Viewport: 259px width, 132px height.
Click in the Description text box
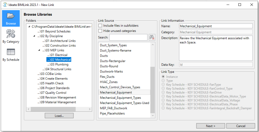pyautogui.click(x=216, y=48)
